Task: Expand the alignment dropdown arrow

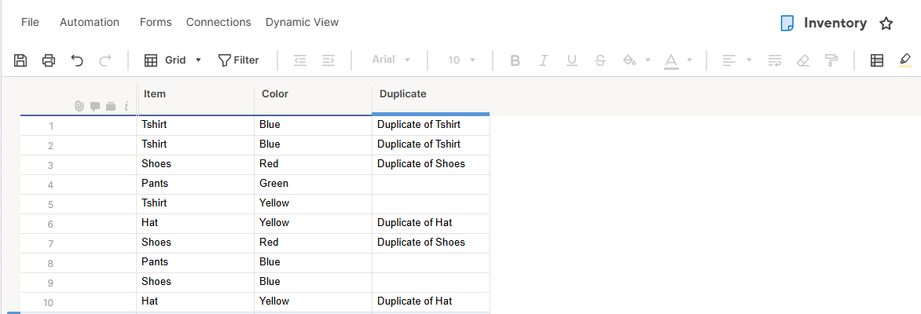Action: pyautogui.click(x=749, y=60)
